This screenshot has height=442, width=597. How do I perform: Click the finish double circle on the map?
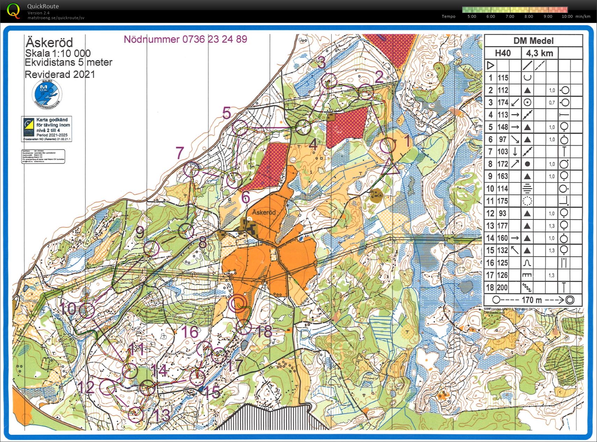pyautogui.click(x=238, y=304)
